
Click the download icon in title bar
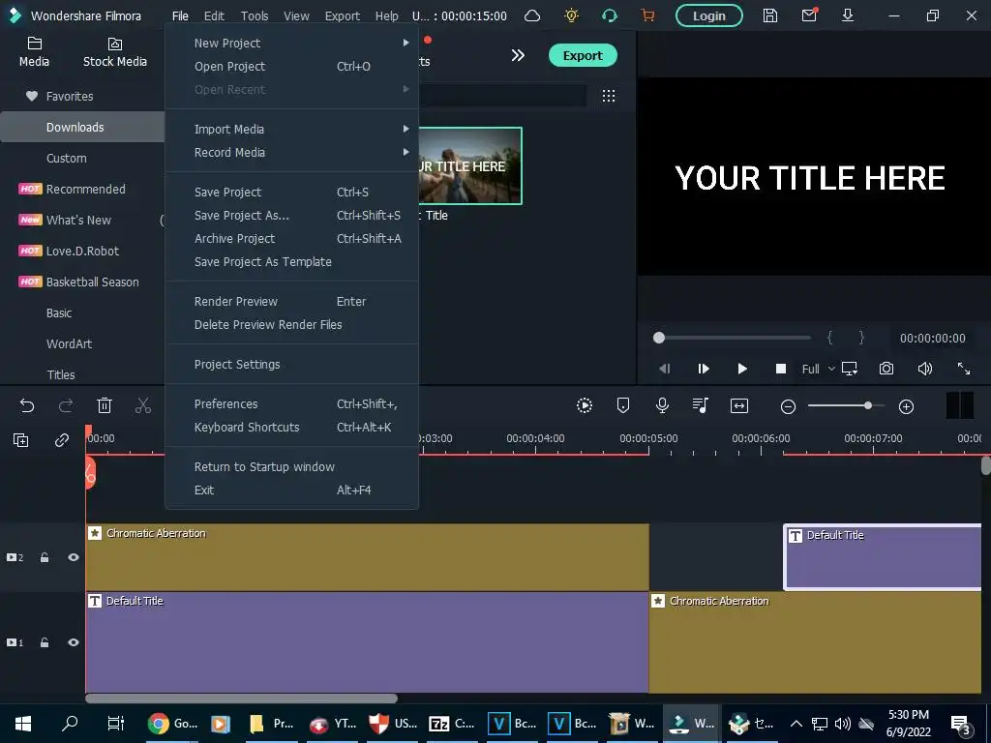click(848, 15)
